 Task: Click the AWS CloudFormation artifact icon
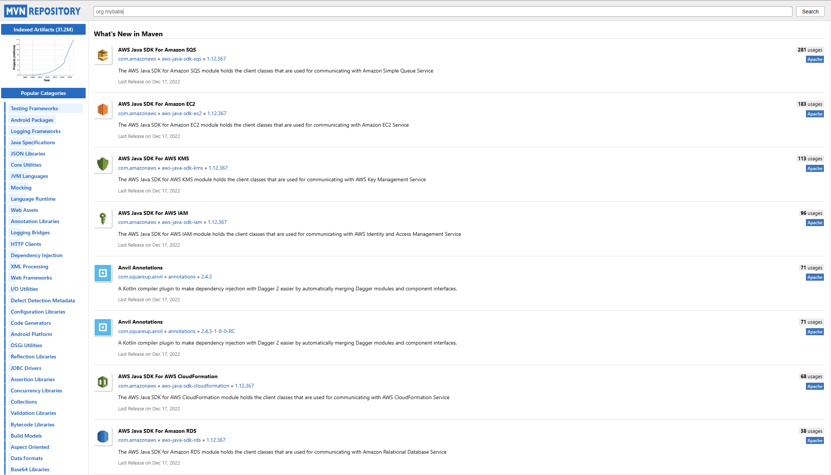click(103, 382)
